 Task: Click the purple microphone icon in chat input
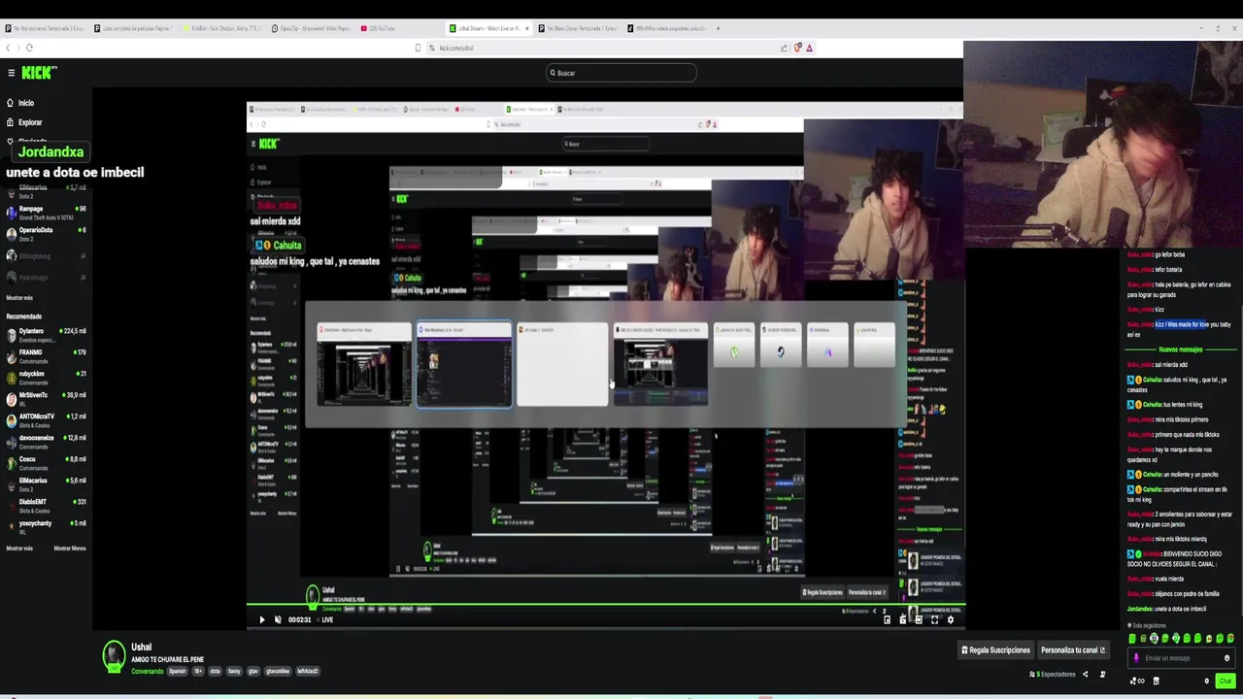tap(1136, 658)
